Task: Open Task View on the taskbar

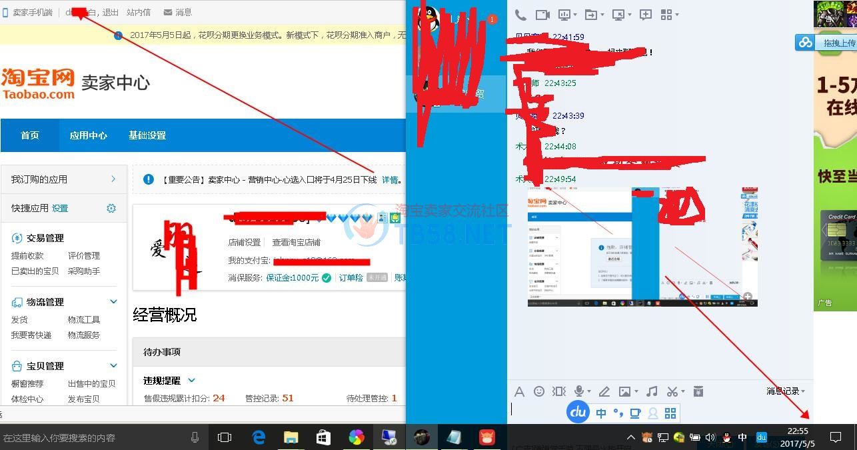Action: (x=225, y=437)
